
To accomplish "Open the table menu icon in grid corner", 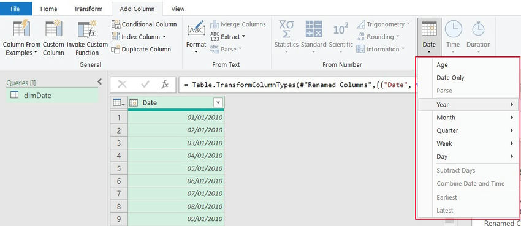I will 119,103.
